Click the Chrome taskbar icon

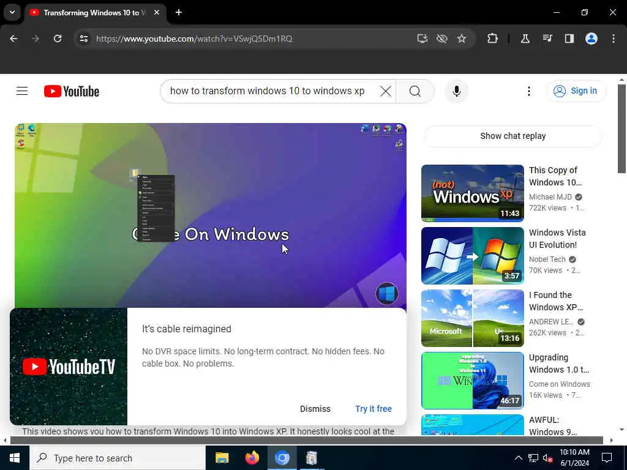coord(282,458)
